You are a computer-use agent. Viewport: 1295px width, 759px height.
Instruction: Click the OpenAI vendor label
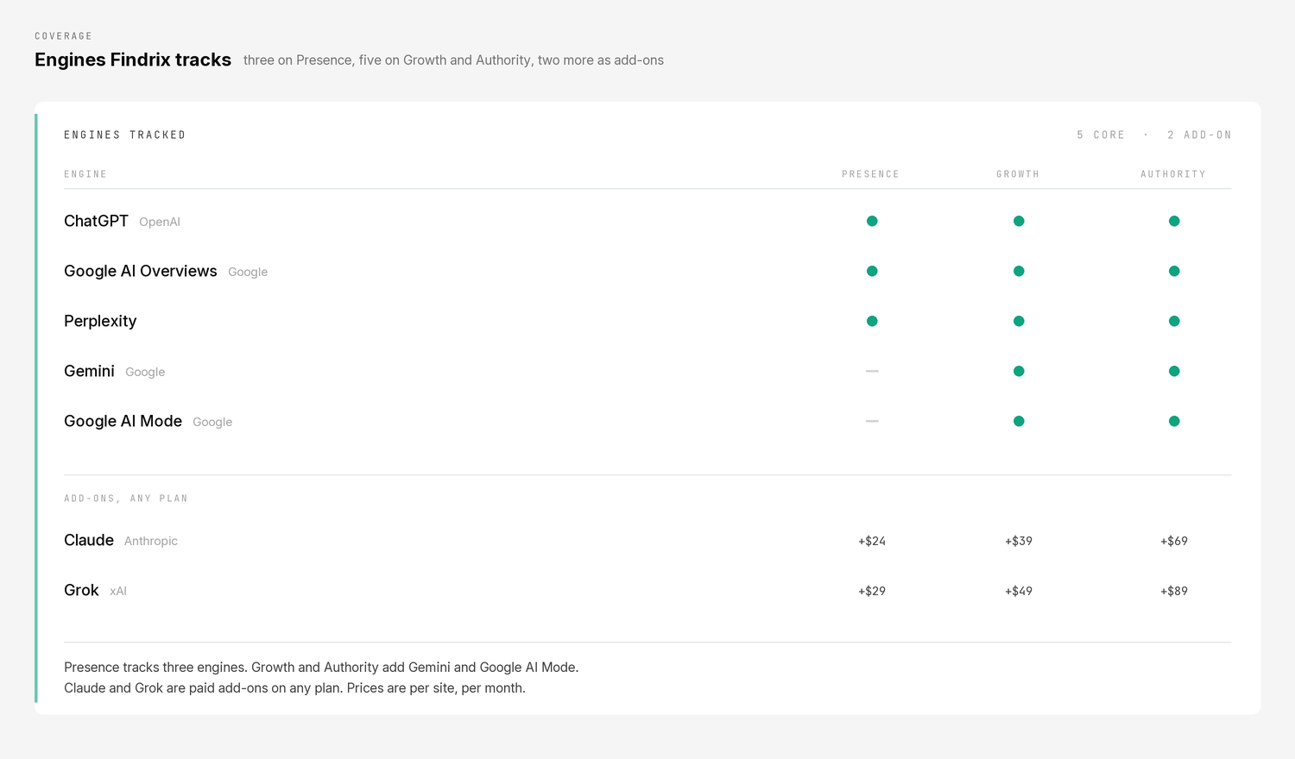tap(160, 222)
